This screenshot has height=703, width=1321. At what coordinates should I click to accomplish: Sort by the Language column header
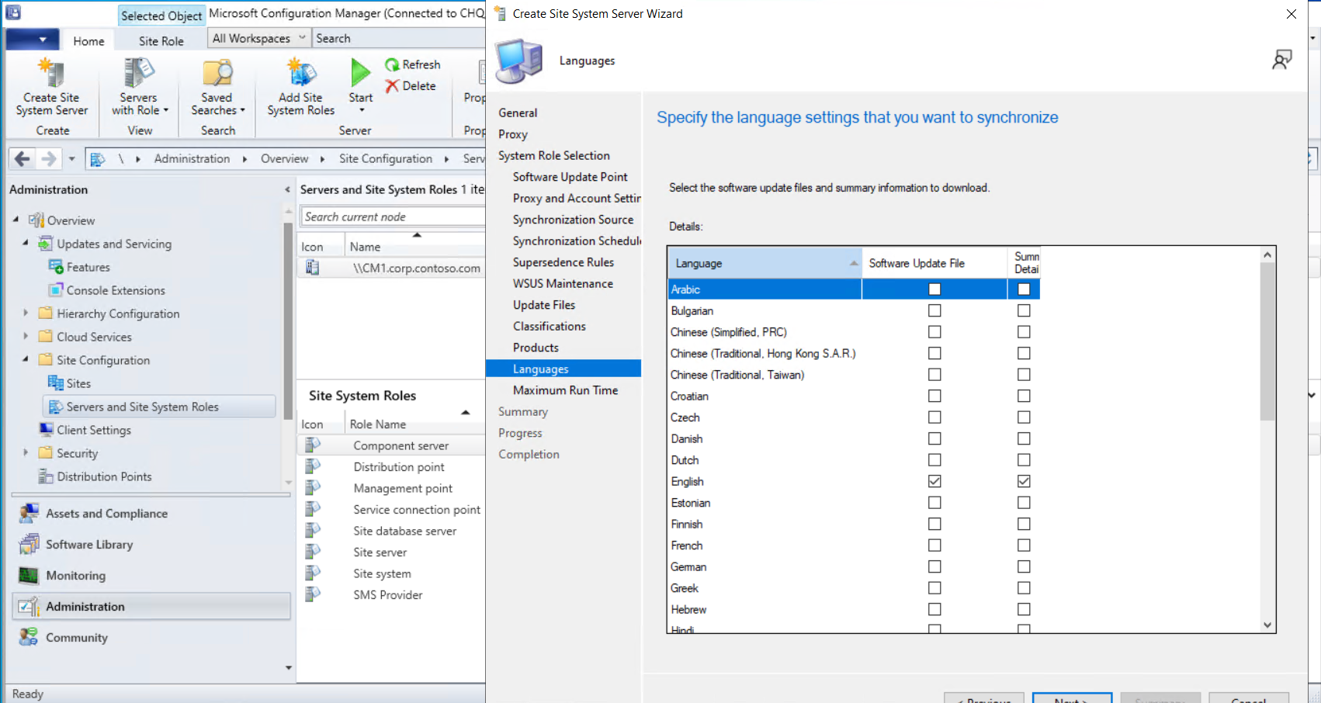[765, 263]
